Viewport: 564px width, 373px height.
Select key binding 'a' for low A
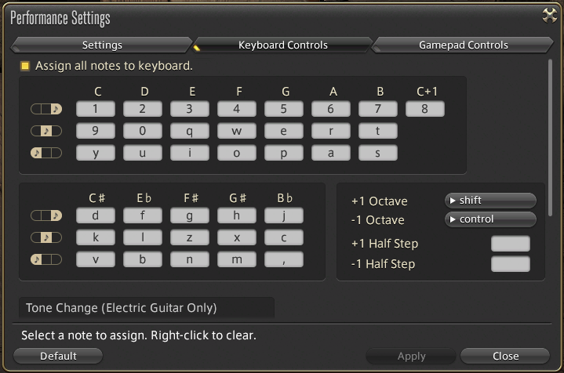tap(331, 153)
